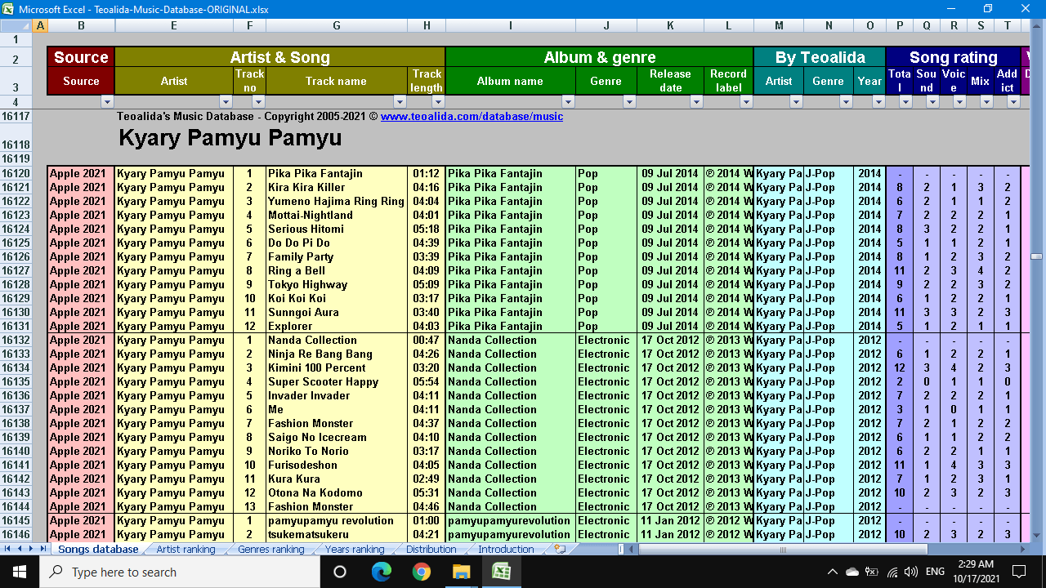Click the horizontal scrollbar left arrow

click(x=632, y=549)
